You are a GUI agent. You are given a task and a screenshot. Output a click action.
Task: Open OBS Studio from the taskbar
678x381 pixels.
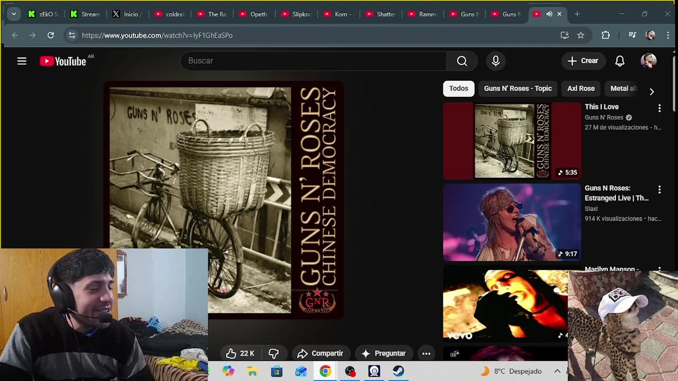(350, 371)
